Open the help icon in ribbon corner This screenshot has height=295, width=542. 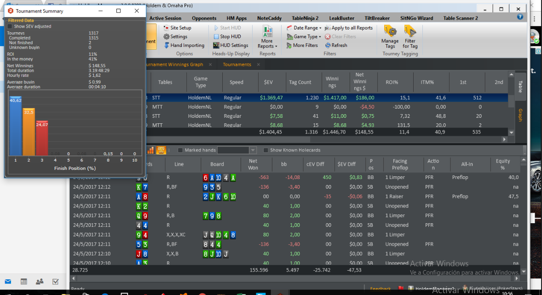tap(520, 17)
